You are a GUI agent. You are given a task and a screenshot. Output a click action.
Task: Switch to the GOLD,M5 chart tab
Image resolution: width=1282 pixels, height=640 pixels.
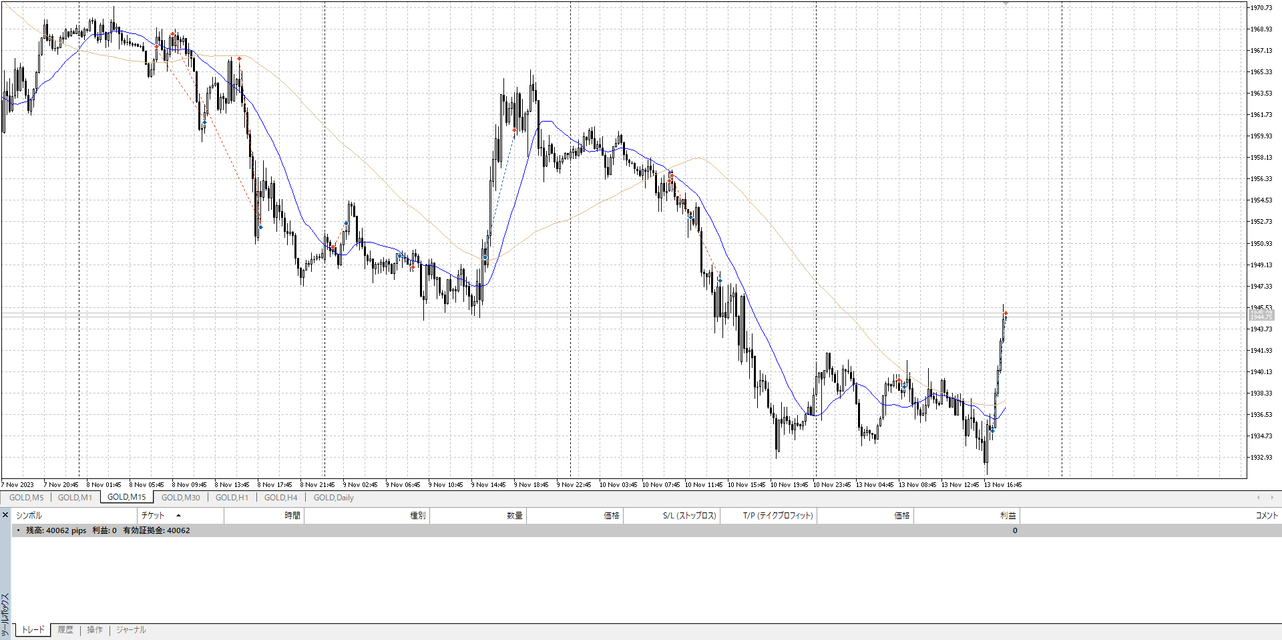[x=26, y=498]
